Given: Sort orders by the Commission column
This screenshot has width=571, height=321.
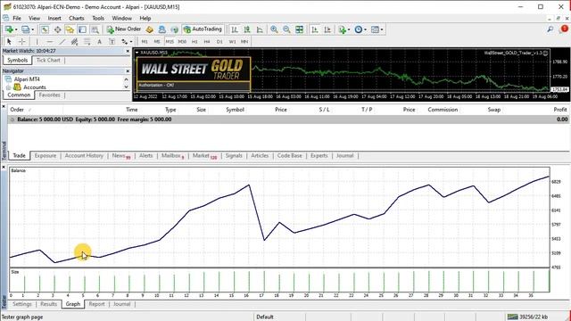Looking at the screenshot, I should (x=443, y=110).
